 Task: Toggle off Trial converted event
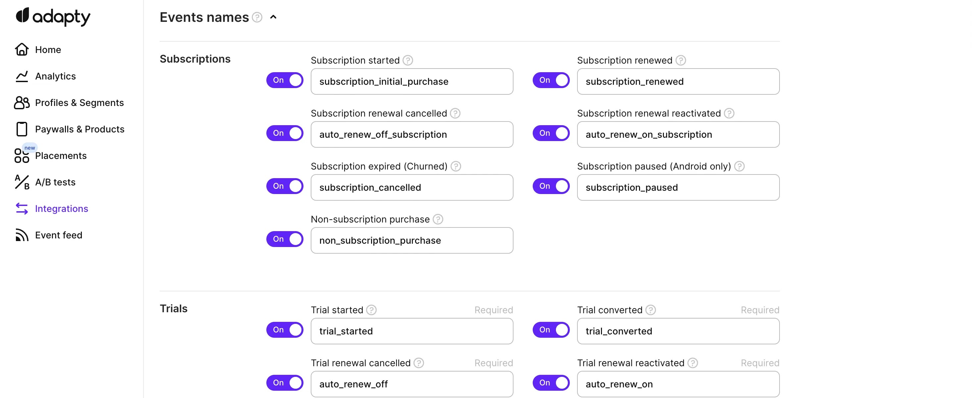551,330
